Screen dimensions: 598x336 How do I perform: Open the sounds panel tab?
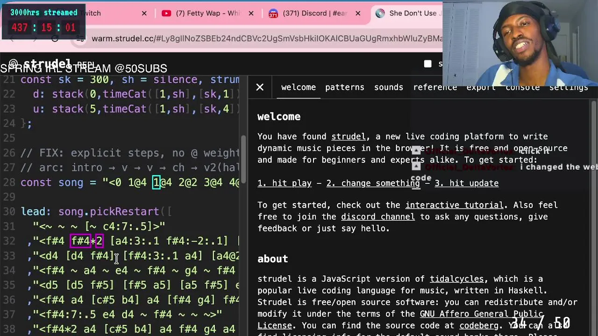click(388, 87)
